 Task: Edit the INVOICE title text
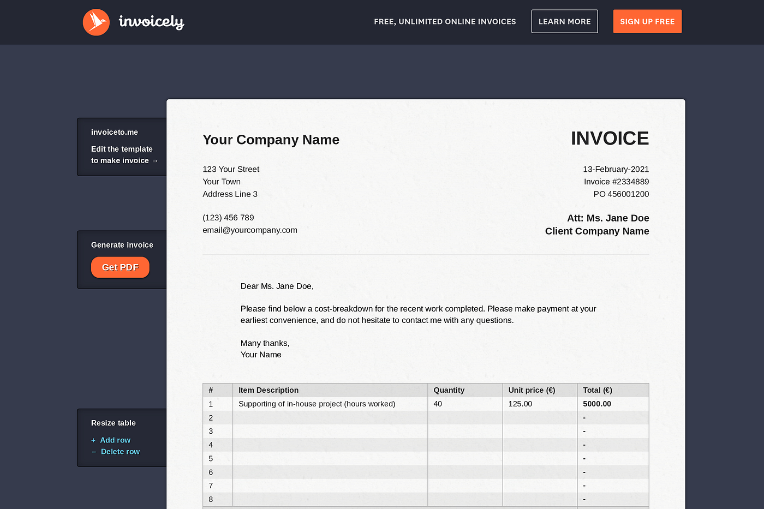610,139
